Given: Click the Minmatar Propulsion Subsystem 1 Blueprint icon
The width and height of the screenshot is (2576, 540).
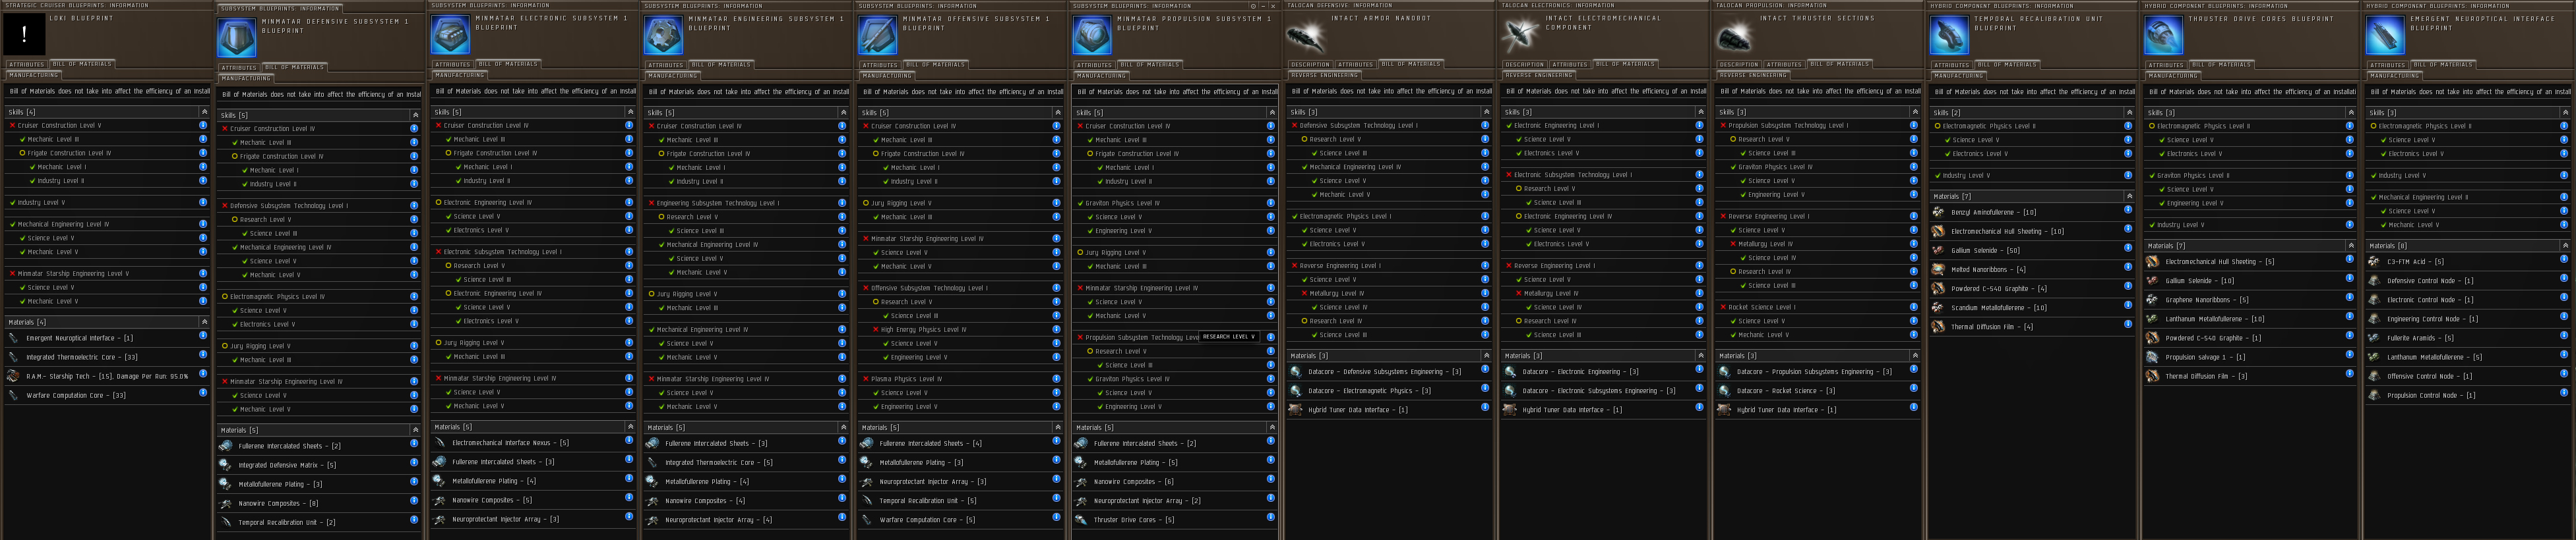Looking at the screenshot, I should point(1092,35).
